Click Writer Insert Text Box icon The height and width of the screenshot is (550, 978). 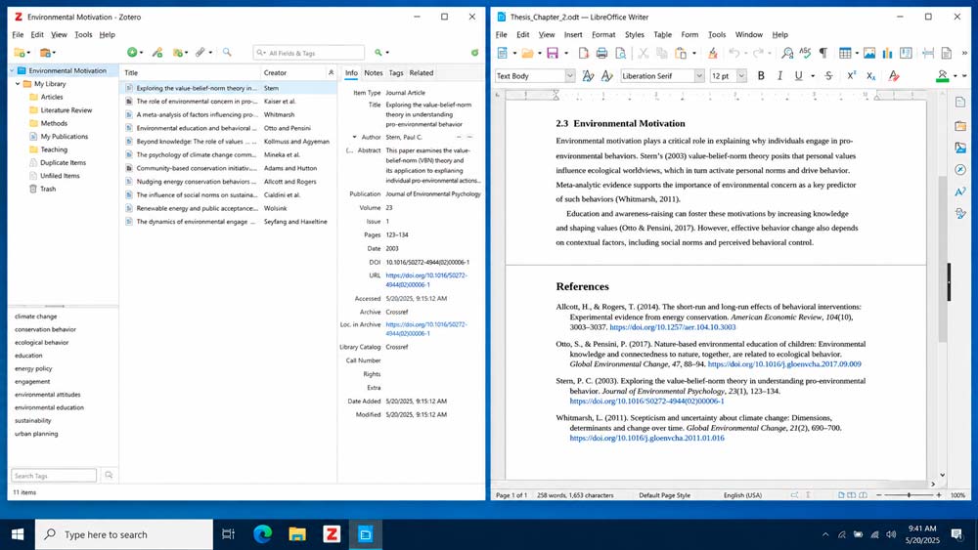coord(906,54)
